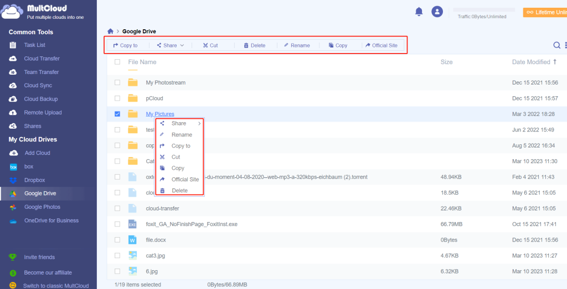This screenshot has width=567, height=289.
Task: Open Cloud Transfer tool
Action: point(42,59)
